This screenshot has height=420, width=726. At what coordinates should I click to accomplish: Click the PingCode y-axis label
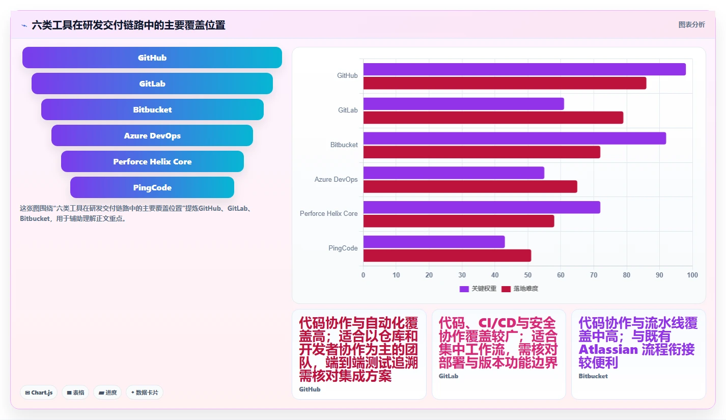click(x=343, y=248)
